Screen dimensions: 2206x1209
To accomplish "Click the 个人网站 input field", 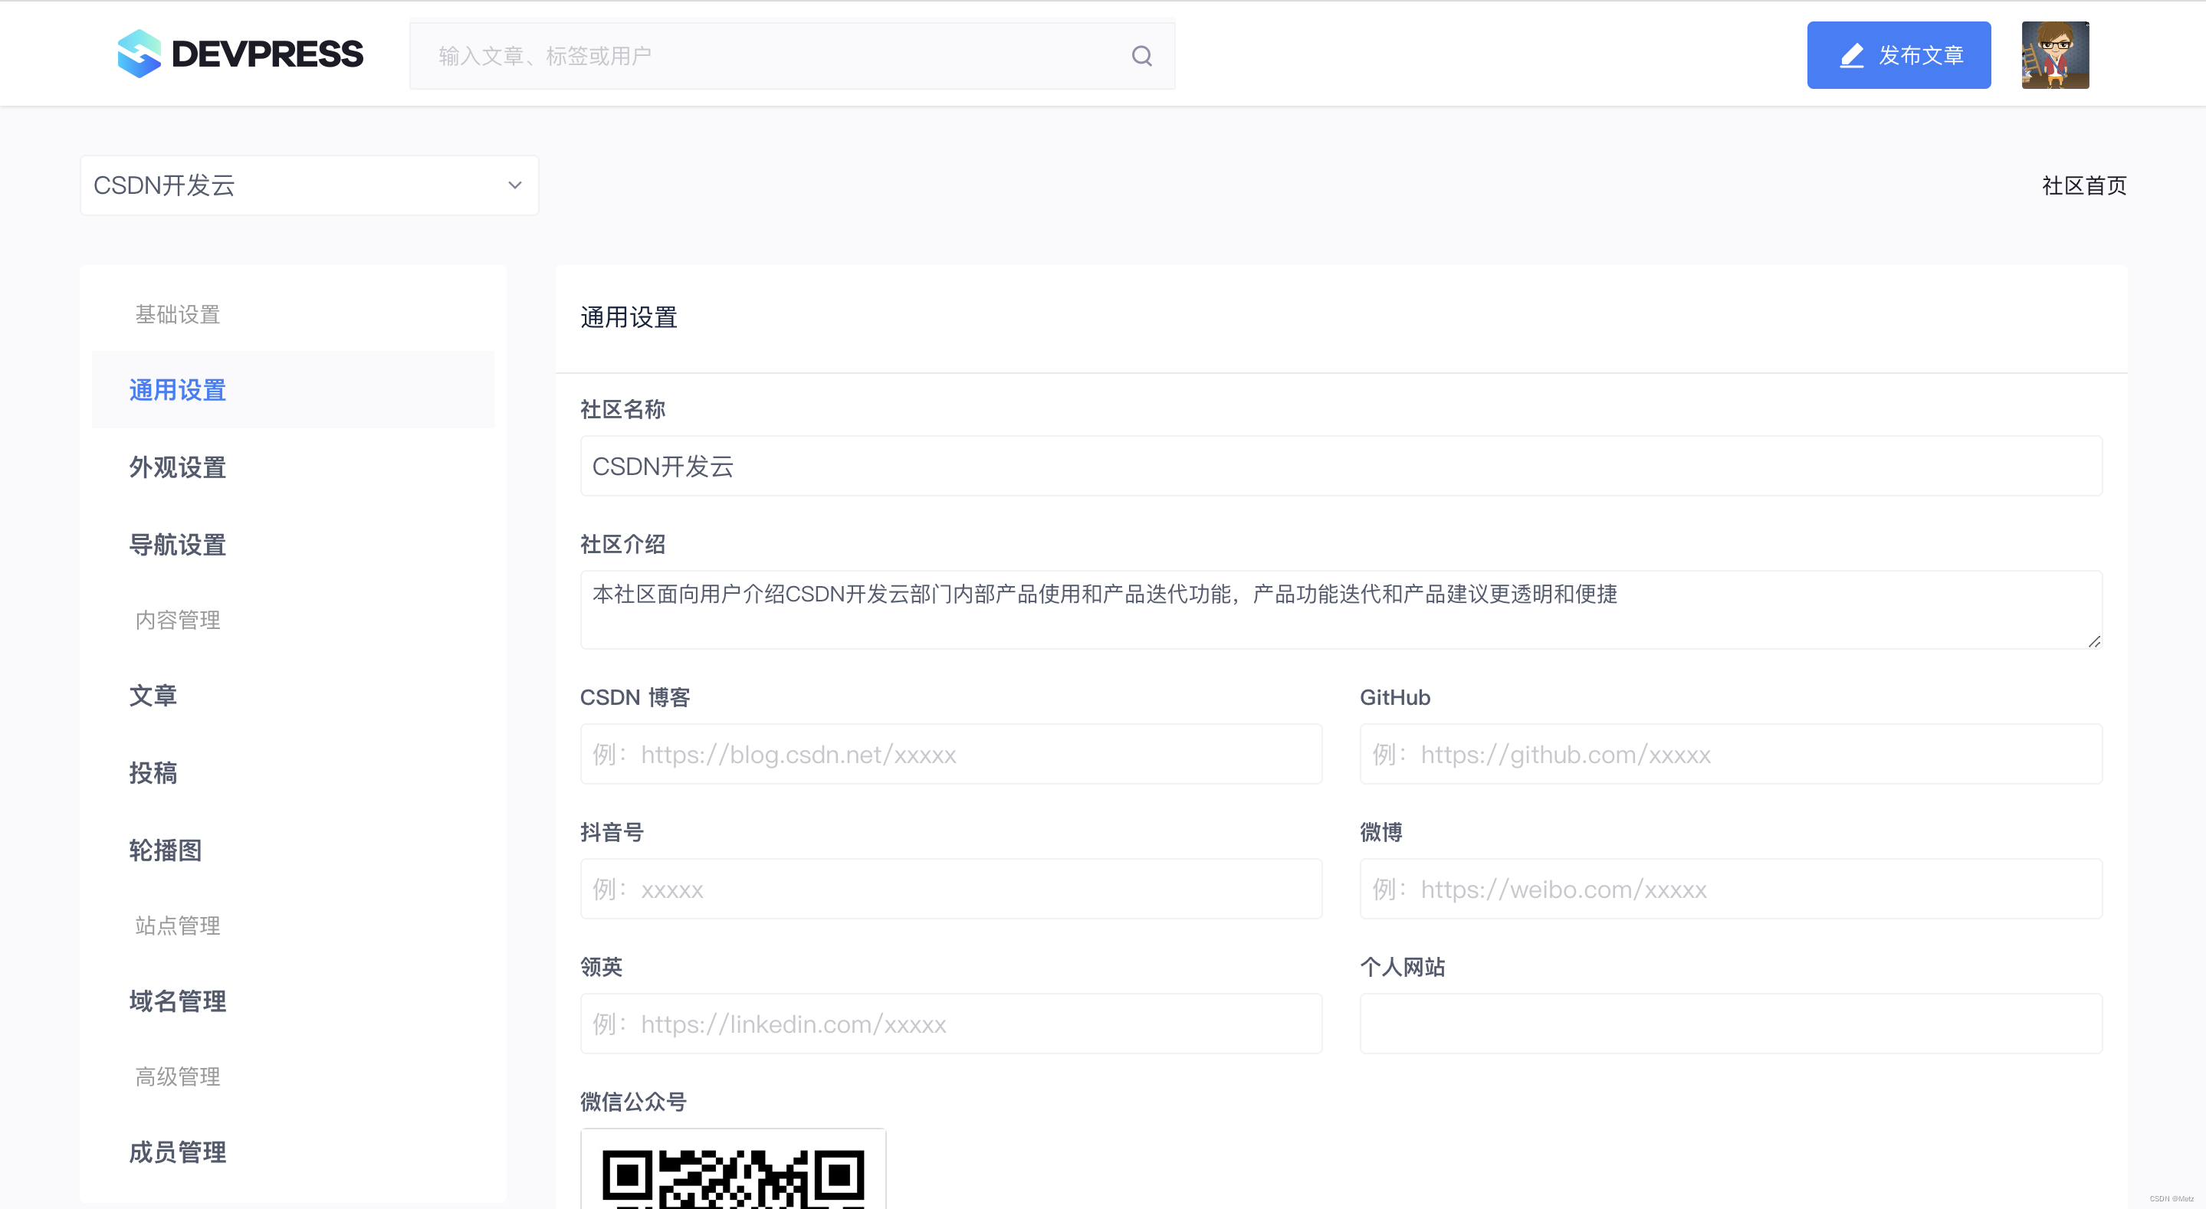I will (1731, 1023).
